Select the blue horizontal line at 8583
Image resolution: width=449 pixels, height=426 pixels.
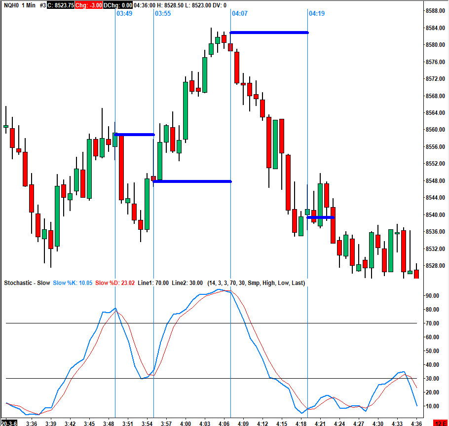click(269, 33)
